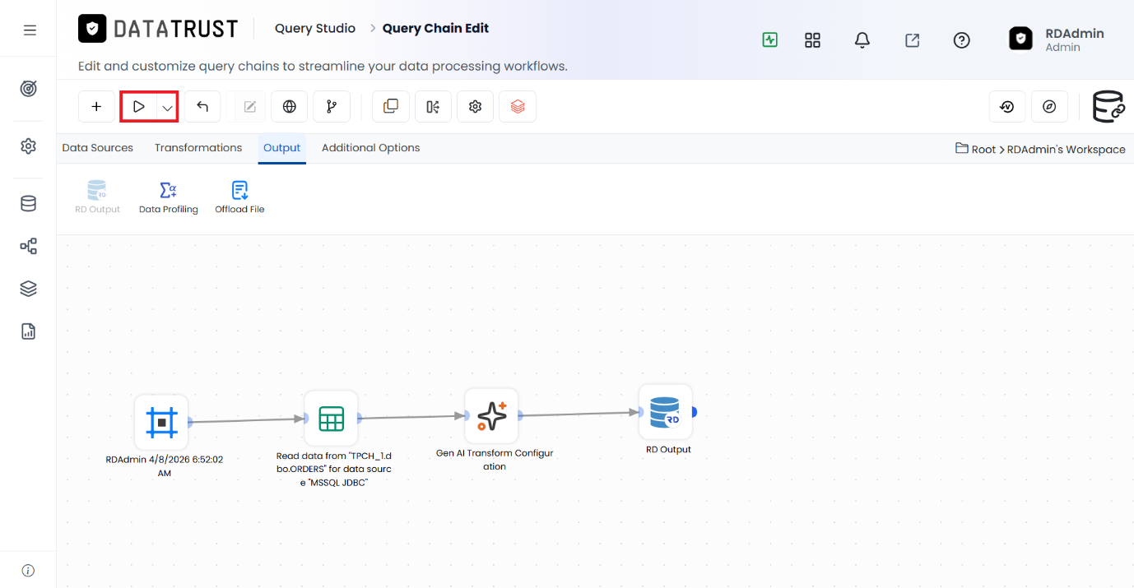Click the compass navigation button
This screenshot has height=588, width=1134.
1049,107
